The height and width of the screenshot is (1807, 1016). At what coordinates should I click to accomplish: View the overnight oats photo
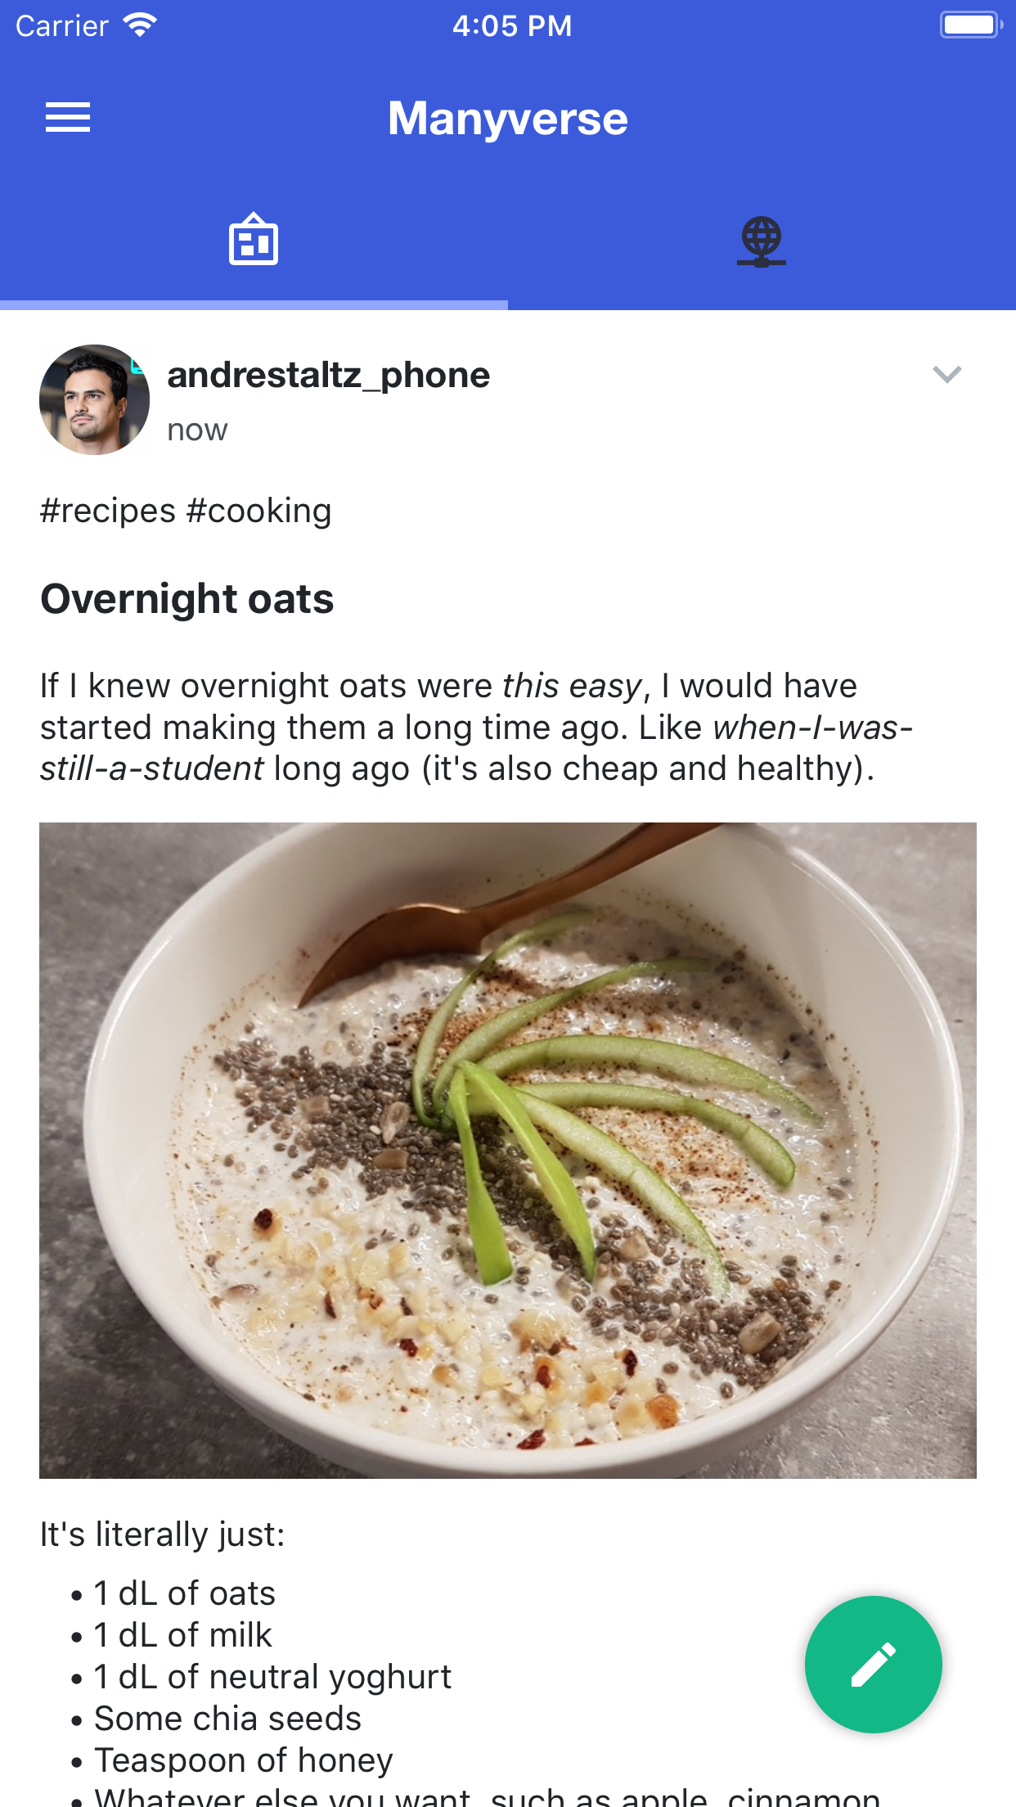[x=507, y=1150]
